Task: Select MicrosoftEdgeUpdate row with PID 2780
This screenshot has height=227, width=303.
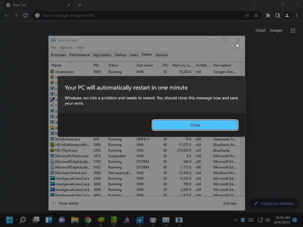Action: [144, 162]
